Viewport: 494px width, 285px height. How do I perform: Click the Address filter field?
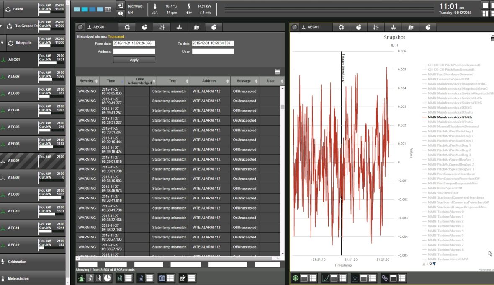[134, 52]
